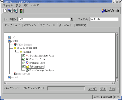
Task: Select the Initialization File label
Action: tap(42, 56)
